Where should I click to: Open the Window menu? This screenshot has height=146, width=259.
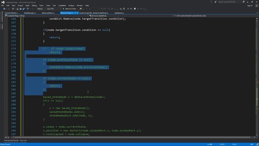(x=80, y=6)
